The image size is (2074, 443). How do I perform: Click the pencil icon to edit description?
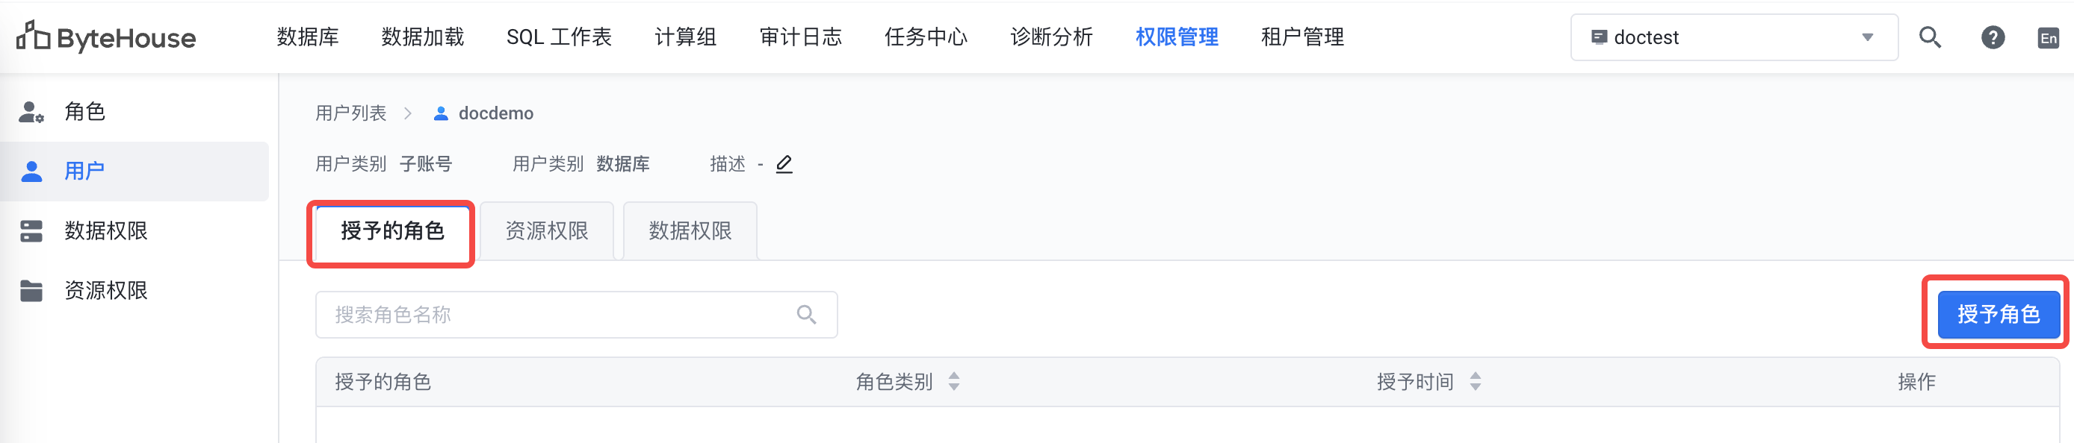pyautogui.click(x=784, y=164)
